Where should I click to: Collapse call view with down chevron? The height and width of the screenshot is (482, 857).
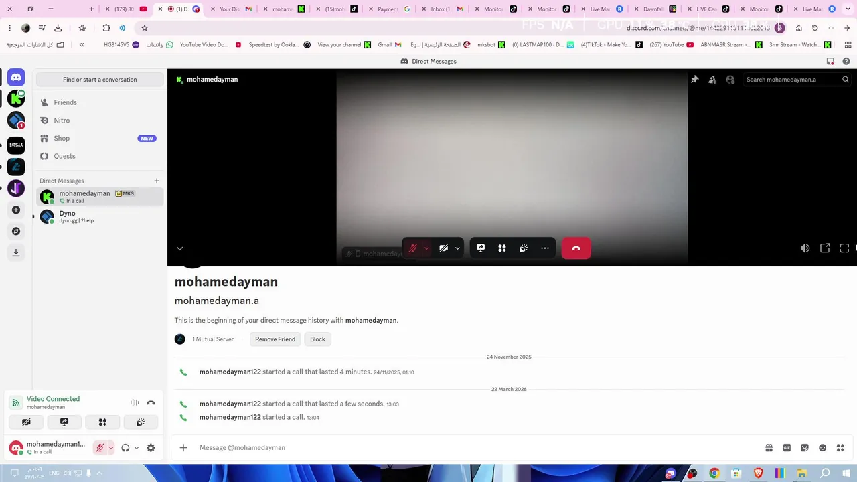pos(179,248)
